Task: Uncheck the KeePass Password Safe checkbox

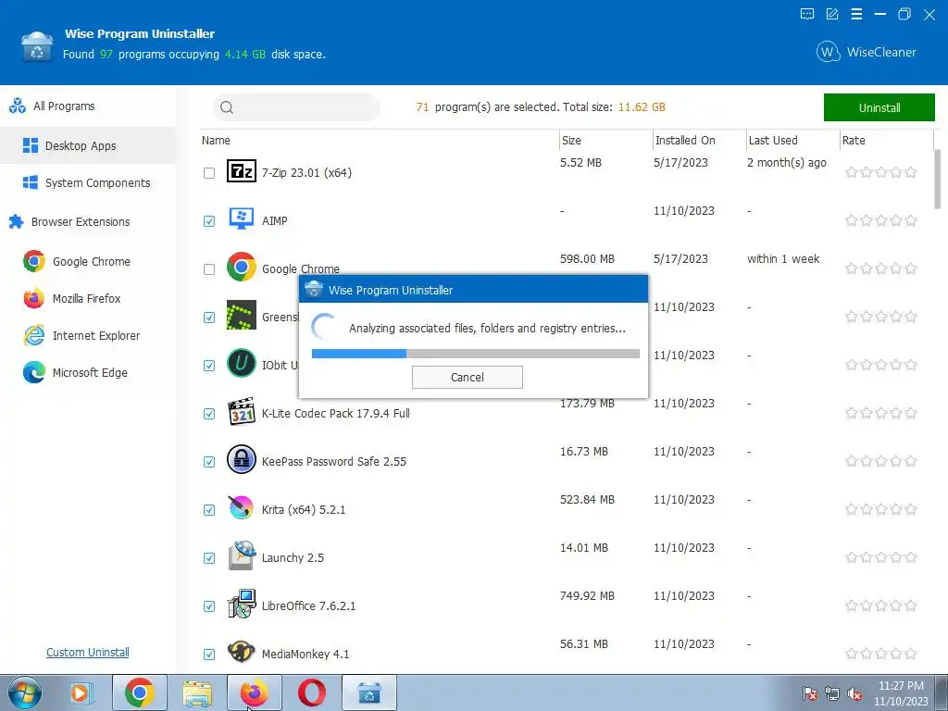Action: coord(209,462)
